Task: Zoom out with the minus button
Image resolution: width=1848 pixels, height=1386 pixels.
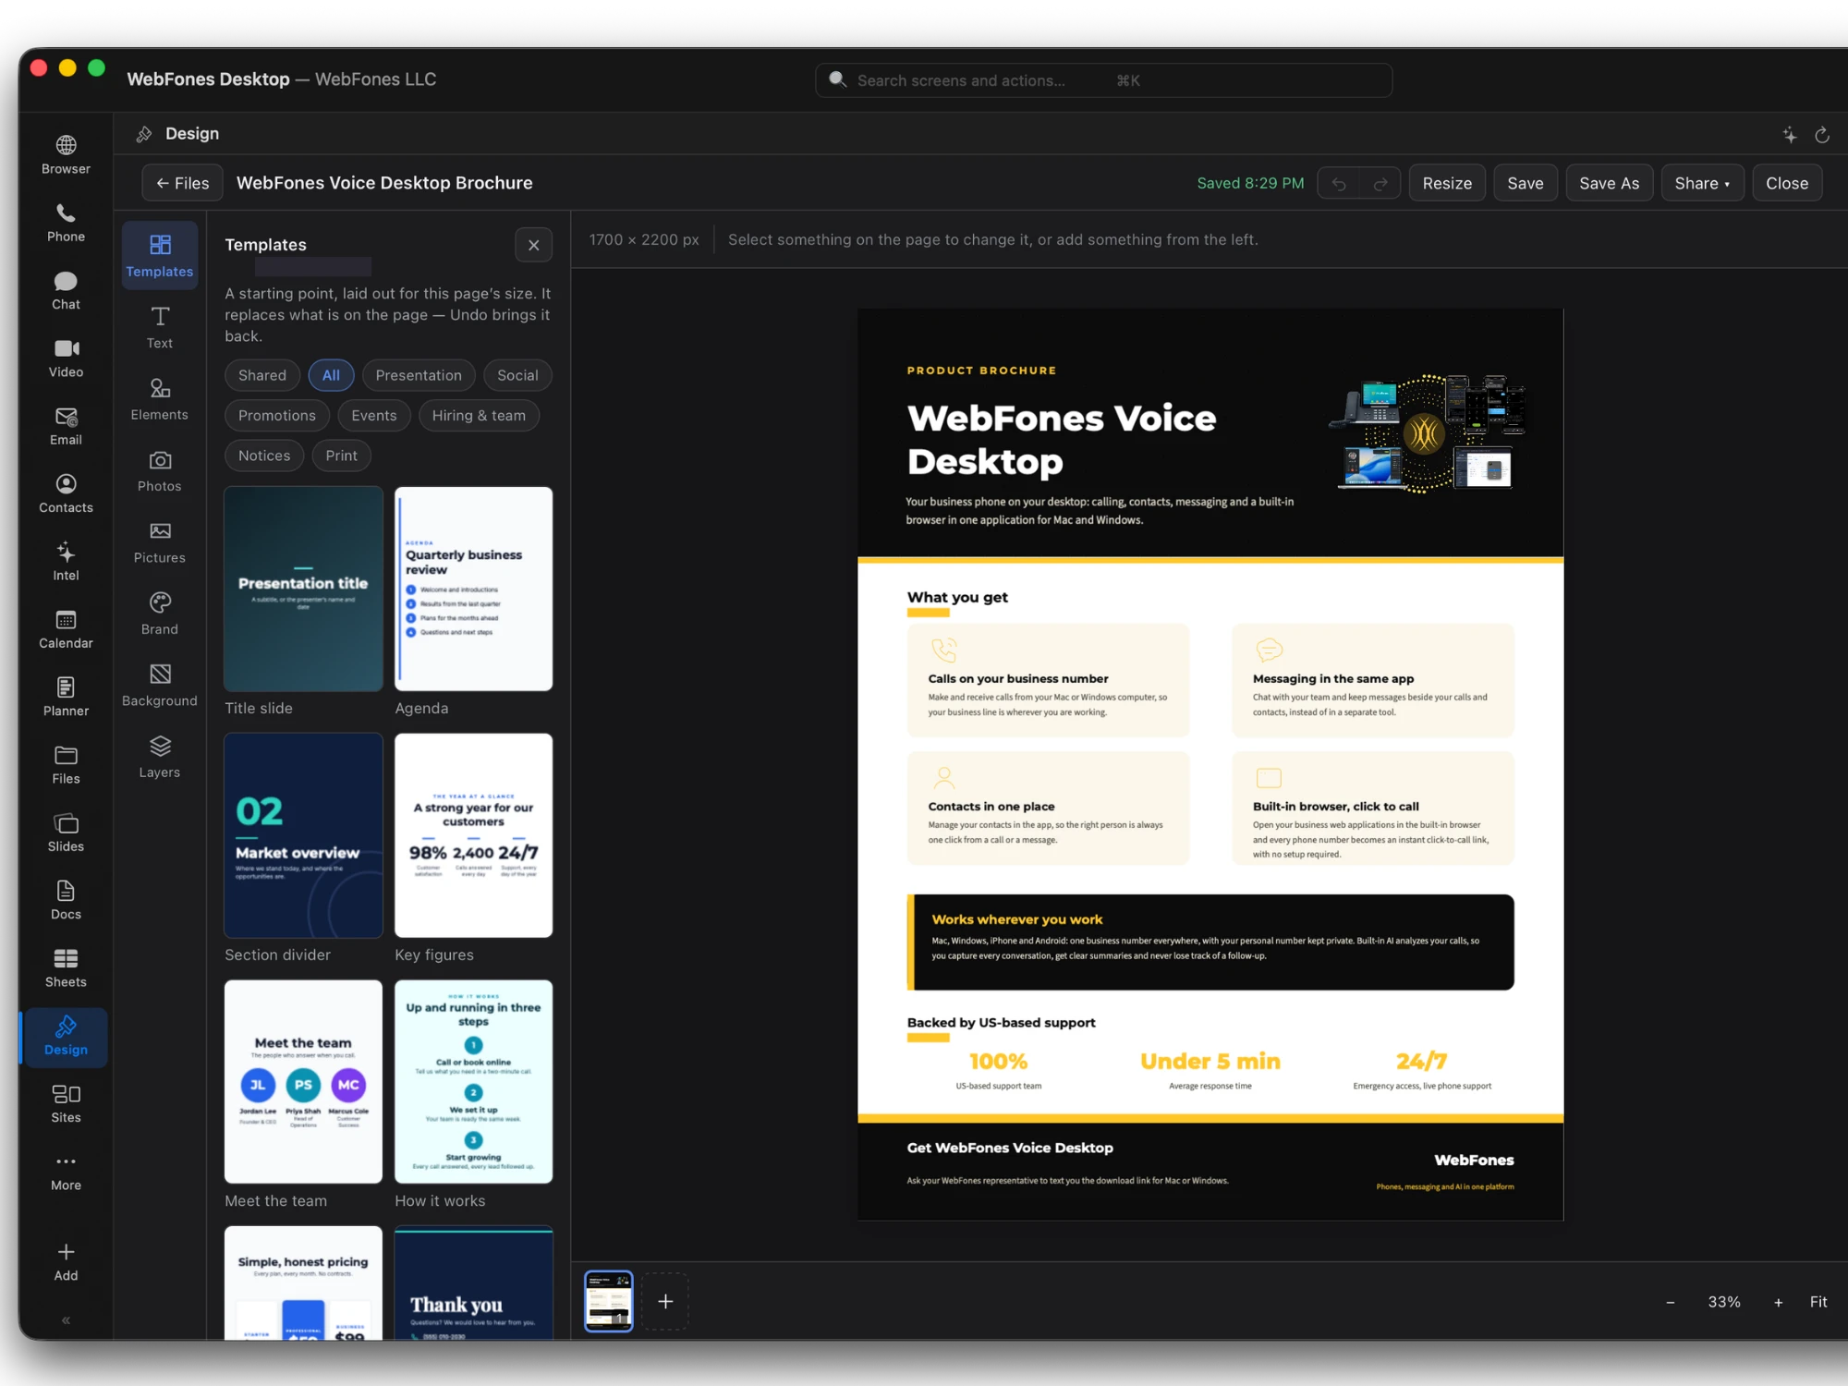Action: pyautogui.click(x=1671, y=1302)
